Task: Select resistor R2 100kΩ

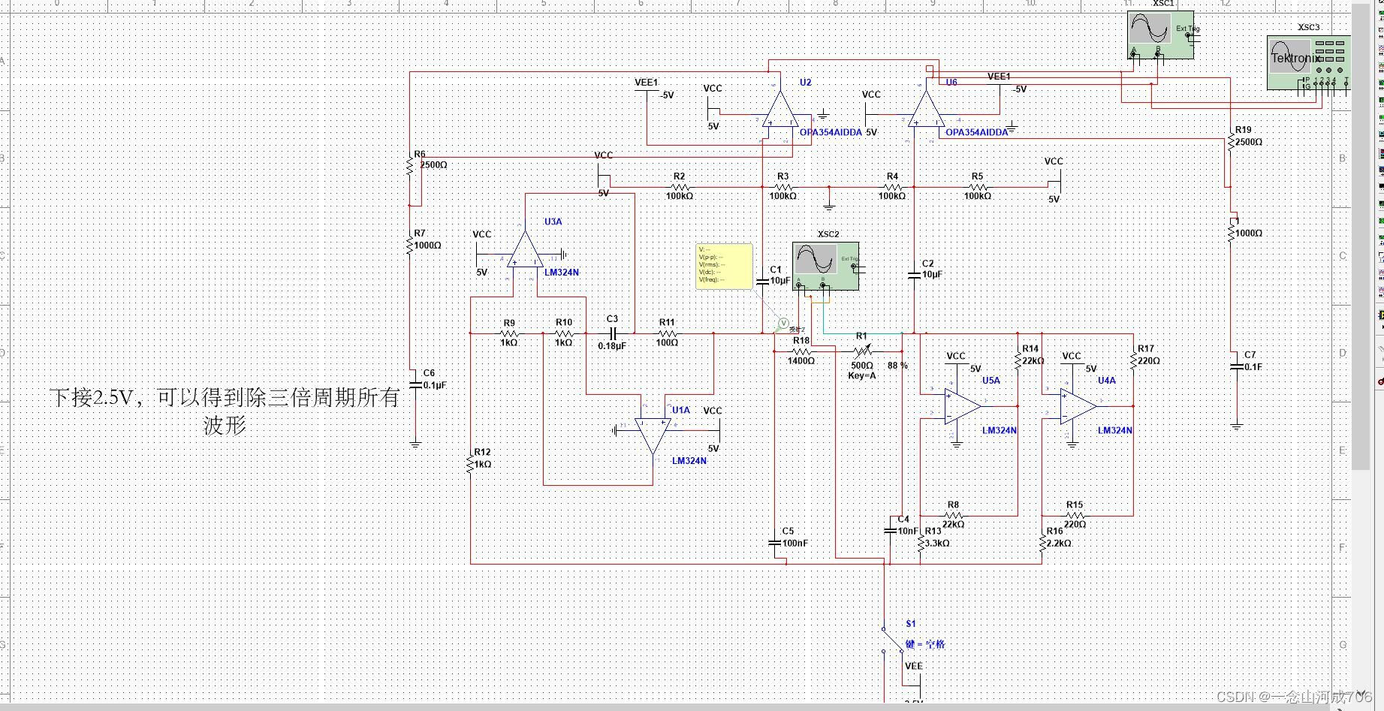Action: tap(680, 186)
